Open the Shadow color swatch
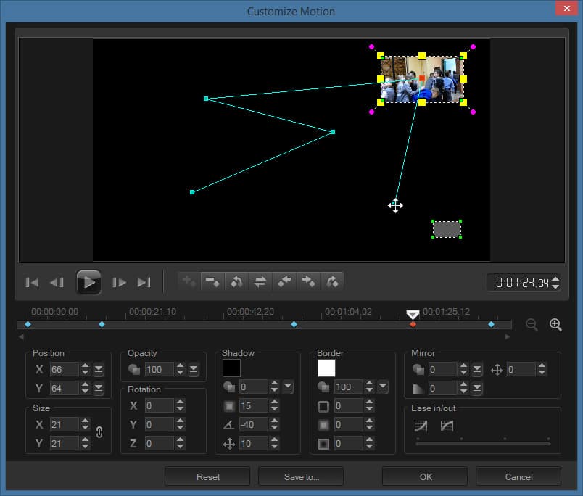583x496 pixels. (x=231, y=368)
